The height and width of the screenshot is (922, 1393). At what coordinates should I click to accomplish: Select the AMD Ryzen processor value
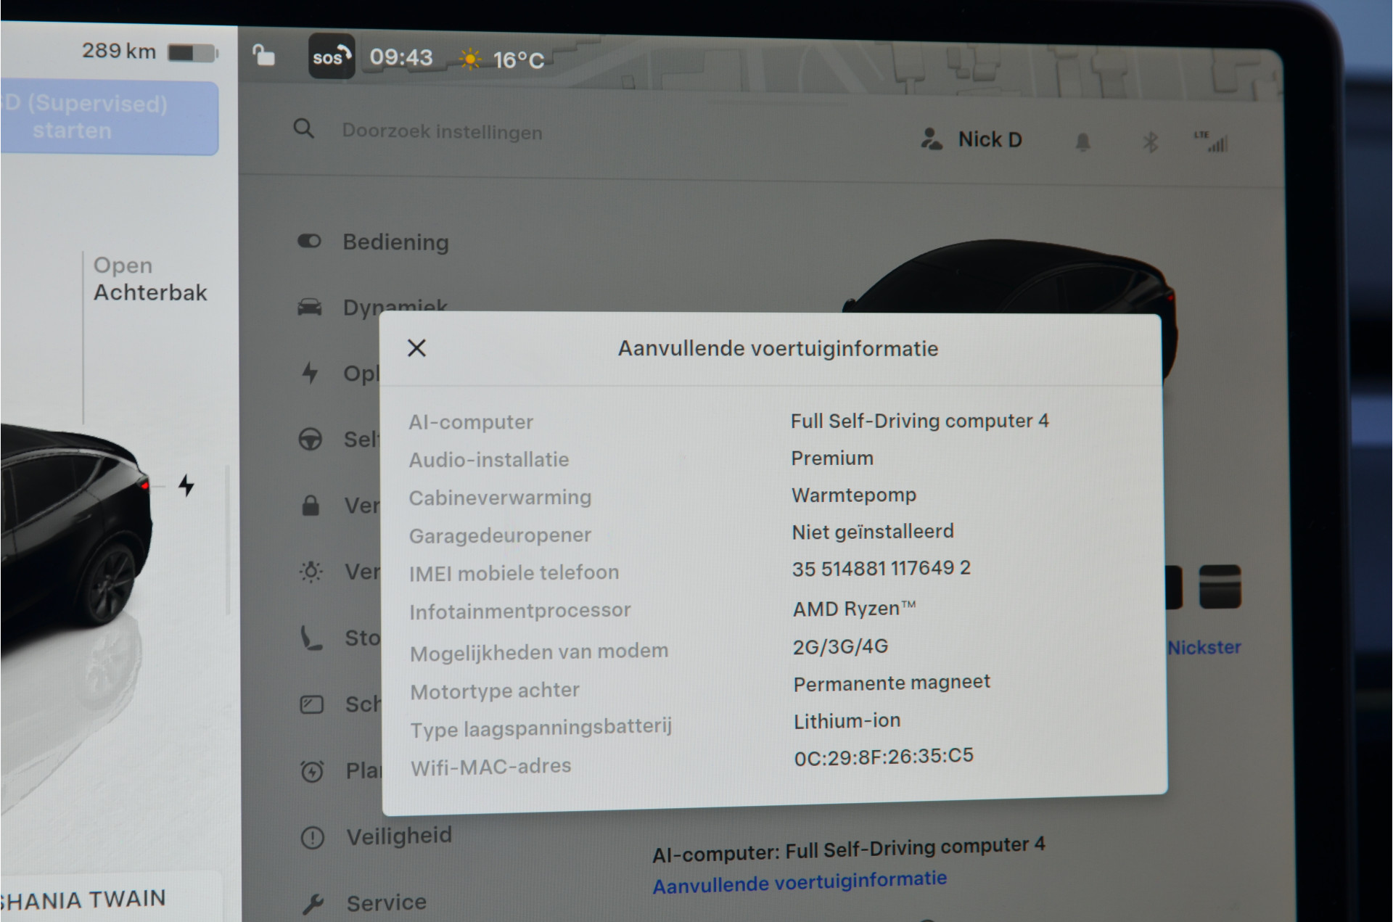854,608
